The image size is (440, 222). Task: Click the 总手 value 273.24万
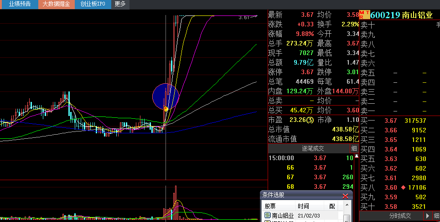[x=300, y=43]
